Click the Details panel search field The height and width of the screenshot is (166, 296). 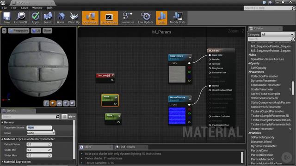(29, 117)
